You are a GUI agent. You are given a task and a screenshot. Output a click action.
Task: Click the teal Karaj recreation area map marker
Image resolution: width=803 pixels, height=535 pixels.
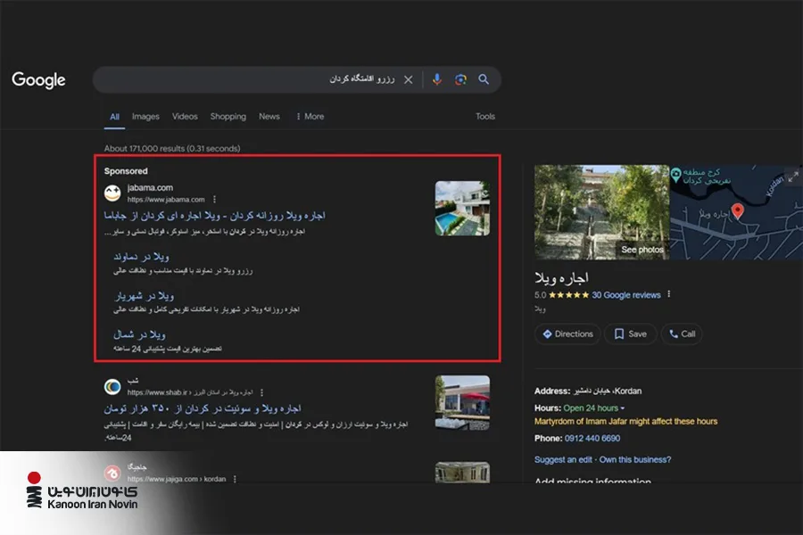(676, 175)
